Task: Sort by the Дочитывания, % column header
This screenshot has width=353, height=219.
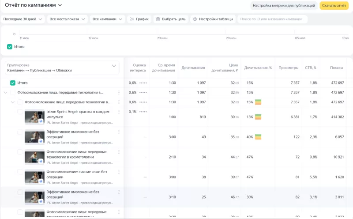Action: point(258,68)
